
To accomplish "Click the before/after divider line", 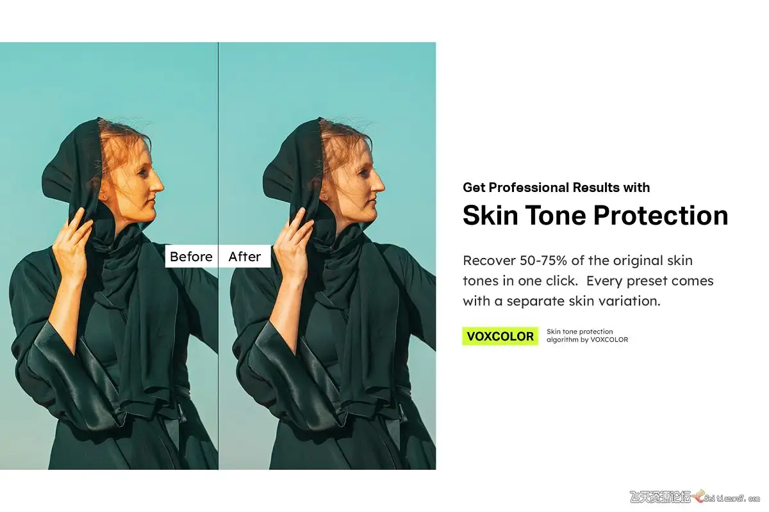I will point(219,256).
